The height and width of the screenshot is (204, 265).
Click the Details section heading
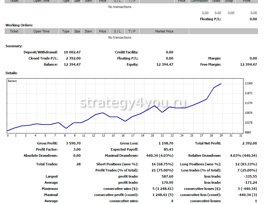point(11,73)
